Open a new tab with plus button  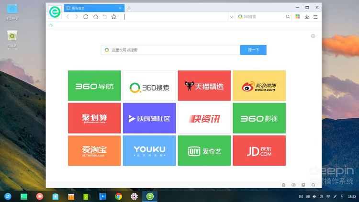tap(129, 8)
